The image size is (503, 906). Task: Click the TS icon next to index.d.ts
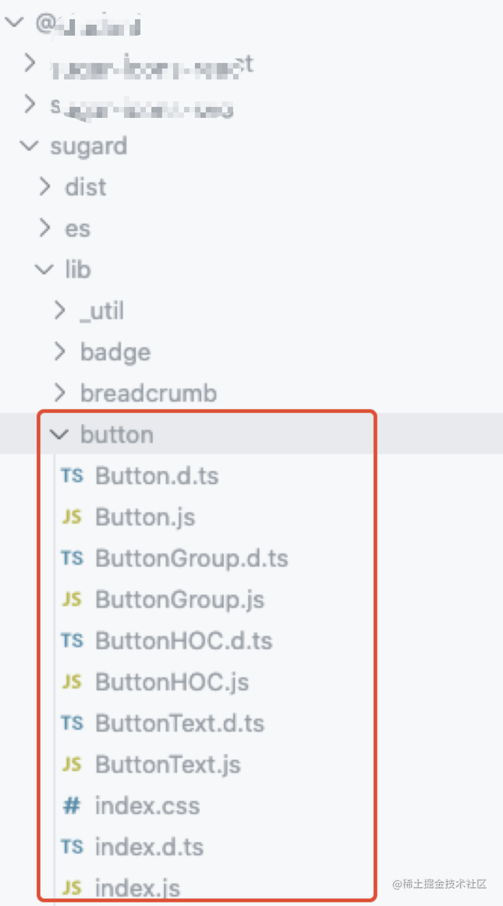point(72,846)
